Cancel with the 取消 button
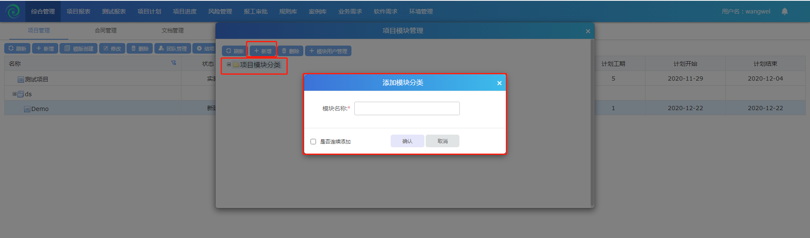 [x=443, y=141]
